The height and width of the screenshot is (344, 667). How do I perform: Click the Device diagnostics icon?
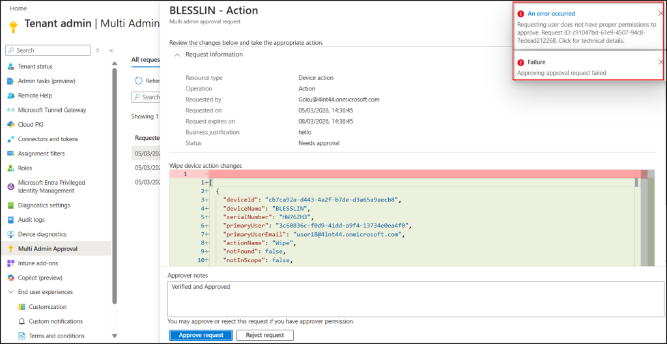pyautogui.click(x=11, y=234)
